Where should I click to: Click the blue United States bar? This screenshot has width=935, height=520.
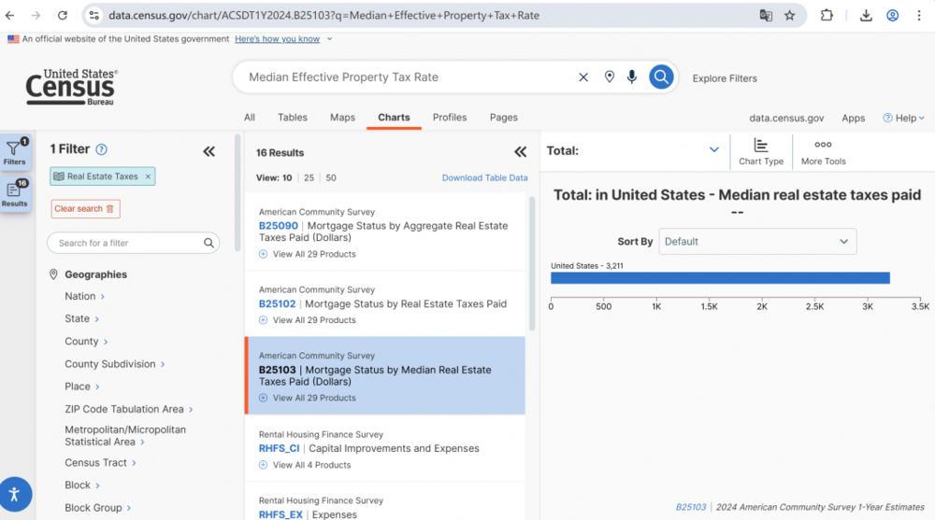720,278
